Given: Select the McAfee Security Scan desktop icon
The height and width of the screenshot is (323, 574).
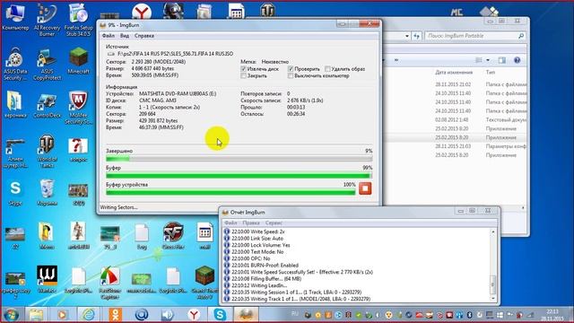Looking at the screenshot, I should (78, 108).
